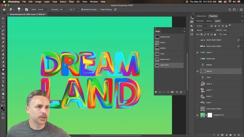Click the lock all padlock icon

tap(215, 35)
